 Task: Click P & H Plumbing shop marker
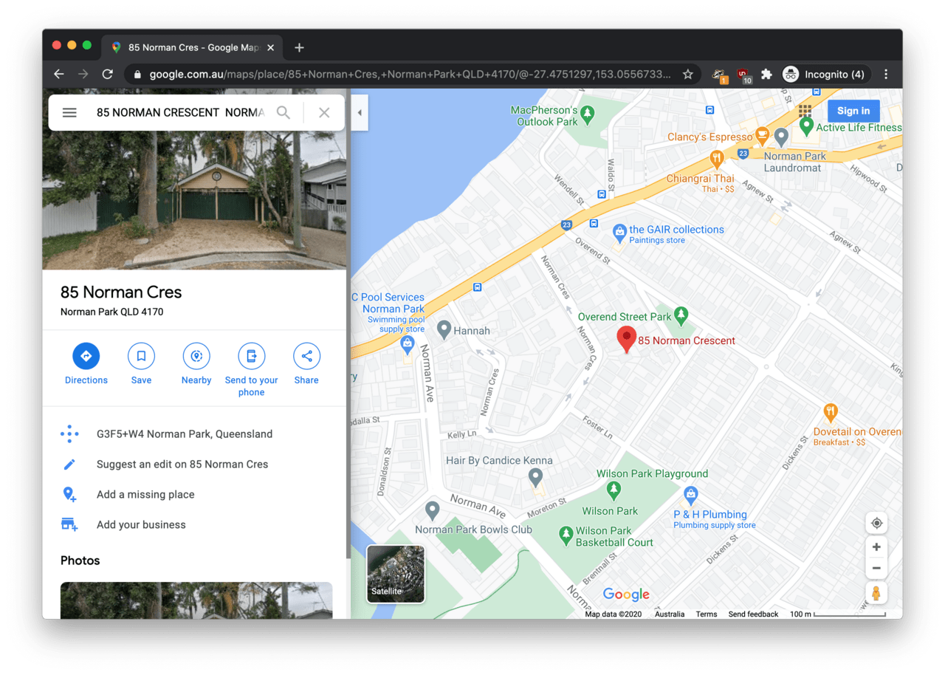691,493
